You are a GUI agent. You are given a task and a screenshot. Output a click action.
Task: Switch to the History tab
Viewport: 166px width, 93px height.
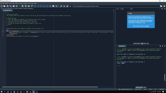pyautogui.click(x=145, y=87)
